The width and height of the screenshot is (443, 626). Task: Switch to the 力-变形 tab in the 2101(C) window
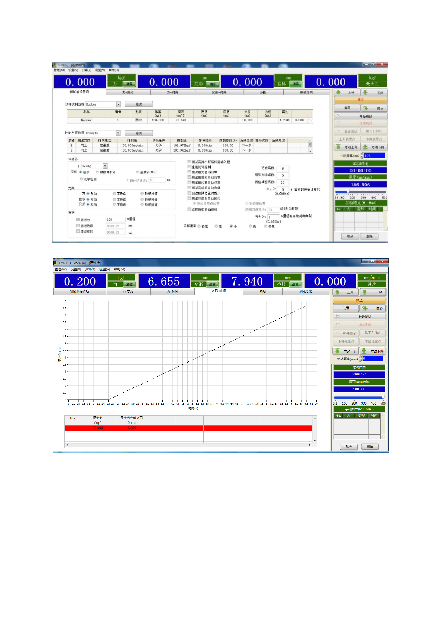coord(128,92)
